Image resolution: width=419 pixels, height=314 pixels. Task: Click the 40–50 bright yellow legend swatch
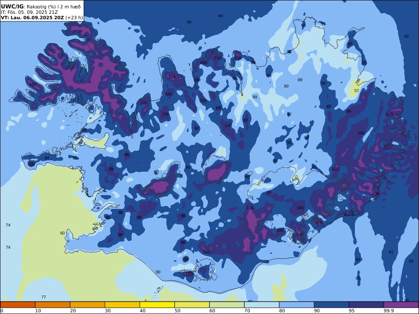pos(157,305)
